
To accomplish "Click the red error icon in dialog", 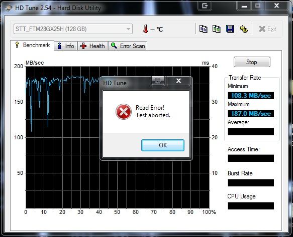I will point(124,112).
